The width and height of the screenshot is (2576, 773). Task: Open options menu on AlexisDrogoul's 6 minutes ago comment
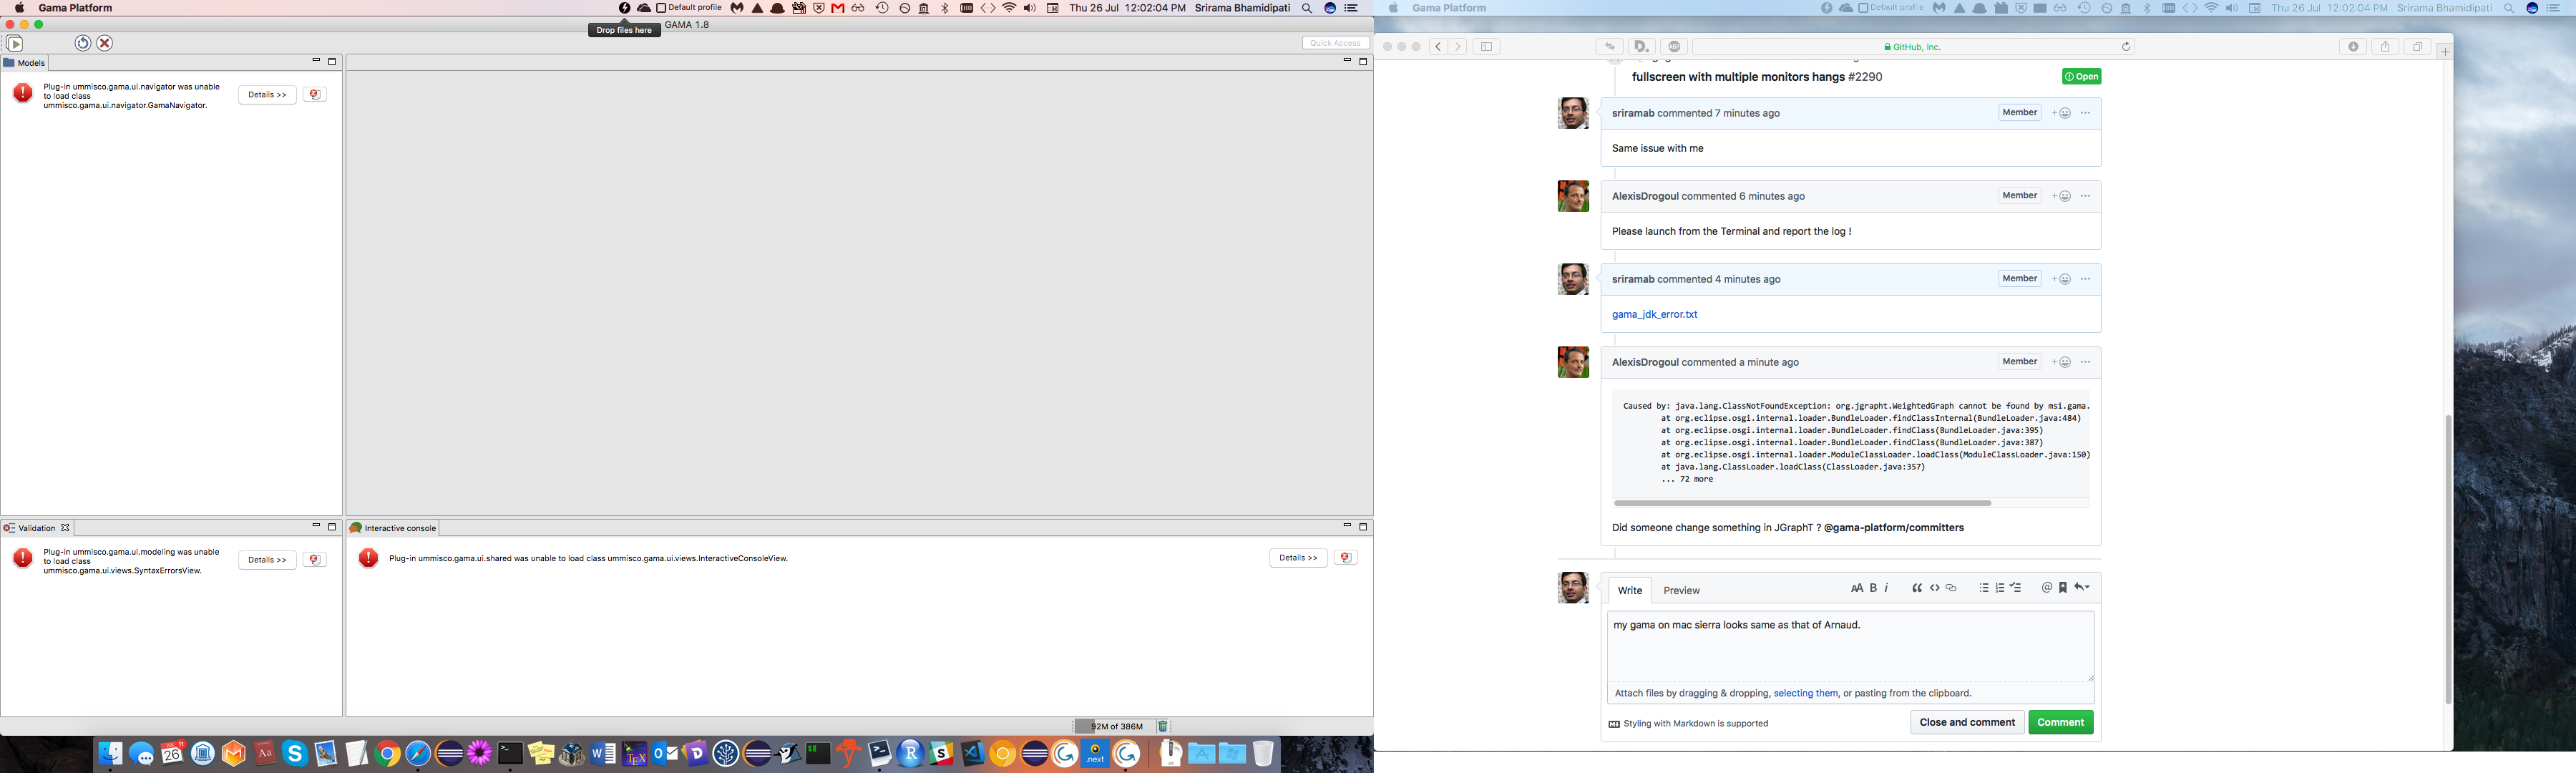(x=2085, y=196)
